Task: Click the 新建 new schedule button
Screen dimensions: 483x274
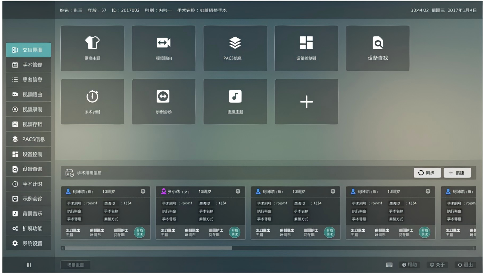Action: tap(457, 173)
